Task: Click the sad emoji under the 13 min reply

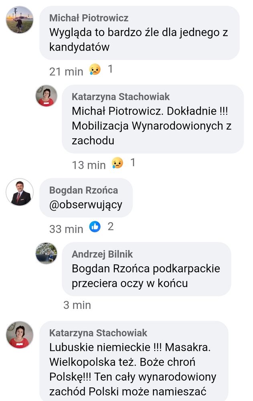Action: tap(117, 163)
